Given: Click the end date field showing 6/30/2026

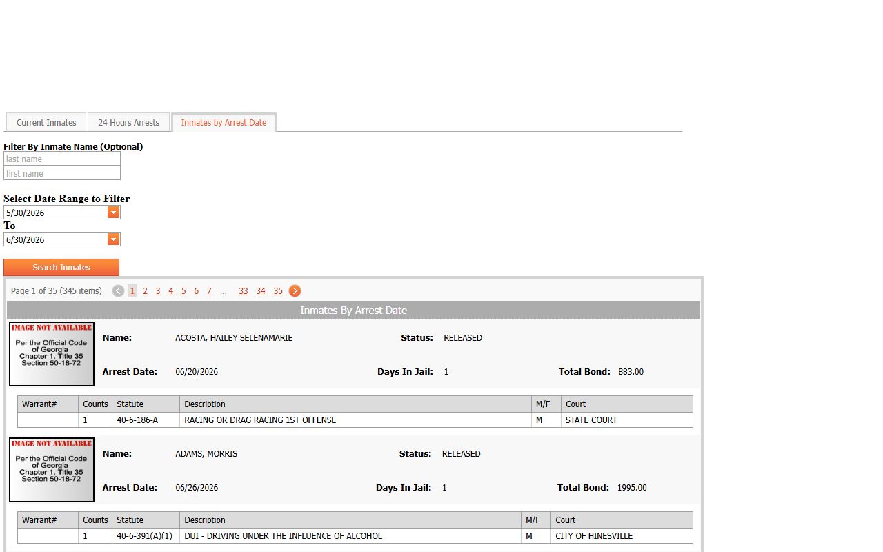Looking at the screenshot, I should [x=56, y=239].
